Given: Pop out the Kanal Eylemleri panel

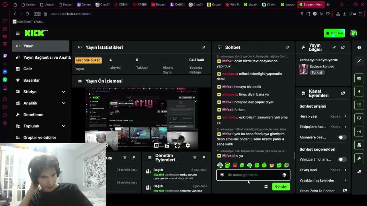Looking at the screenshot, I should pos(343,93).
